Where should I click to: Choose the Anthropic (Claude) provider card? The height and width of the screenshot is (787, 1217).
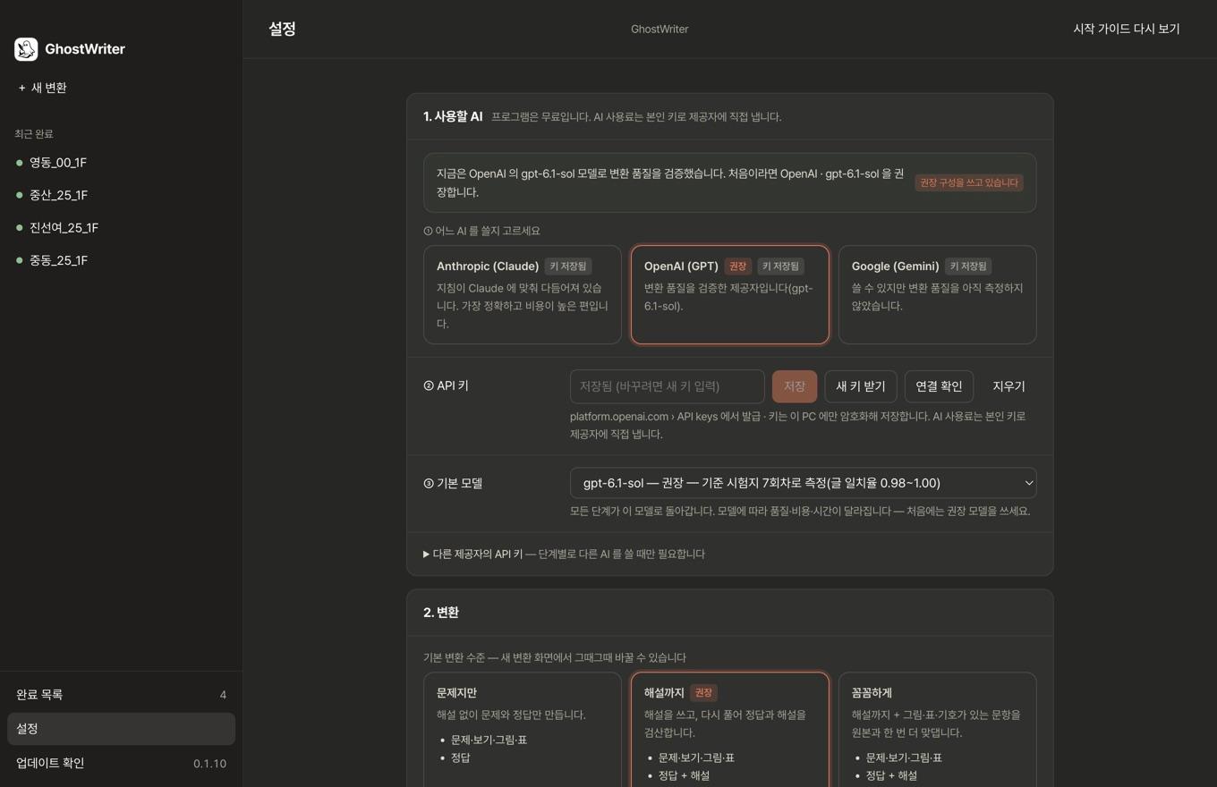coord(523,294)
